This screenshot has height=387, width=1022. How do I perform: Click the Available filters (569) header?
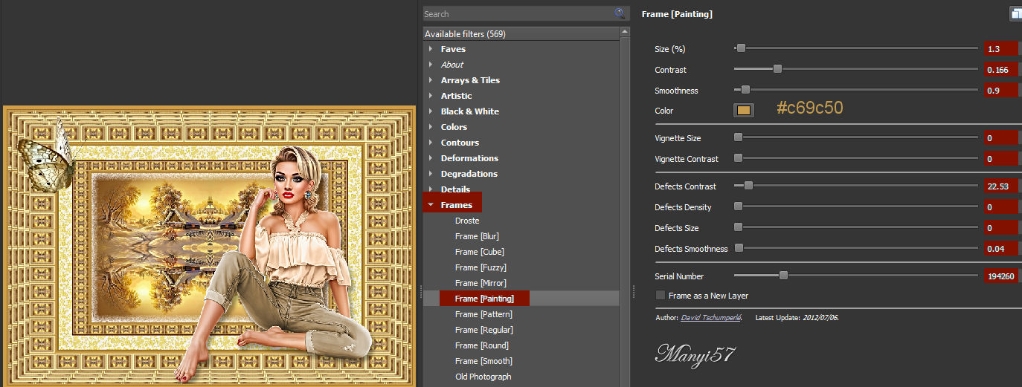click(521, 33)
